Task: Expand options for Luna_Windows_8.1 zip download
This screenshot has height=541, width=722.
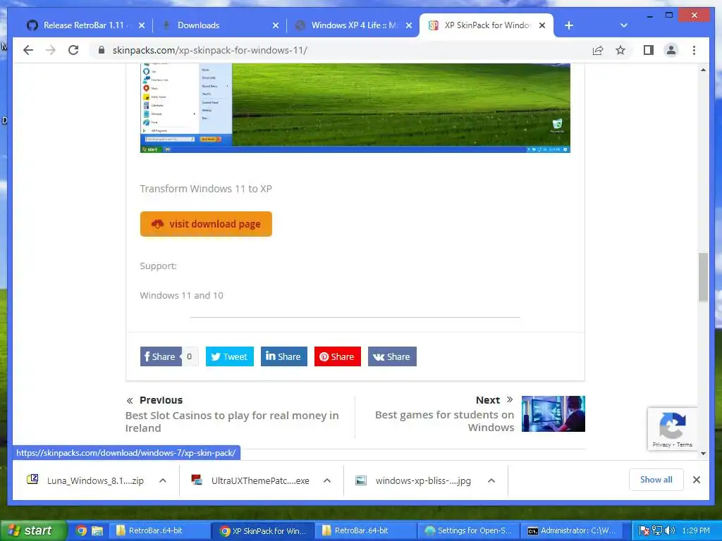Action: click(163, 480)
